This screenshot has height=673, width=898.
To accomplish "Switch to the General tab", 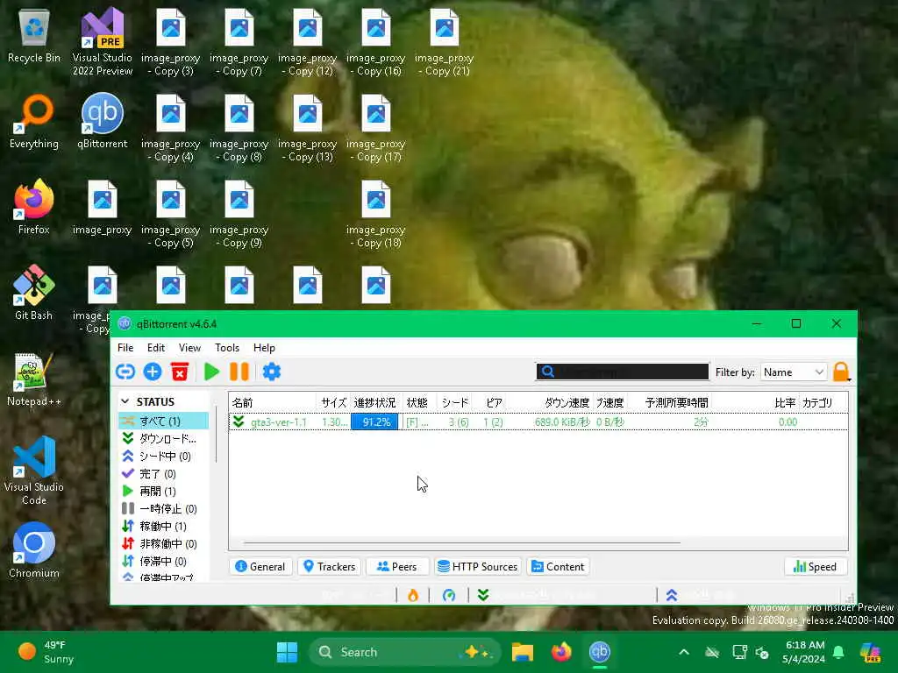I will point(260,567).
